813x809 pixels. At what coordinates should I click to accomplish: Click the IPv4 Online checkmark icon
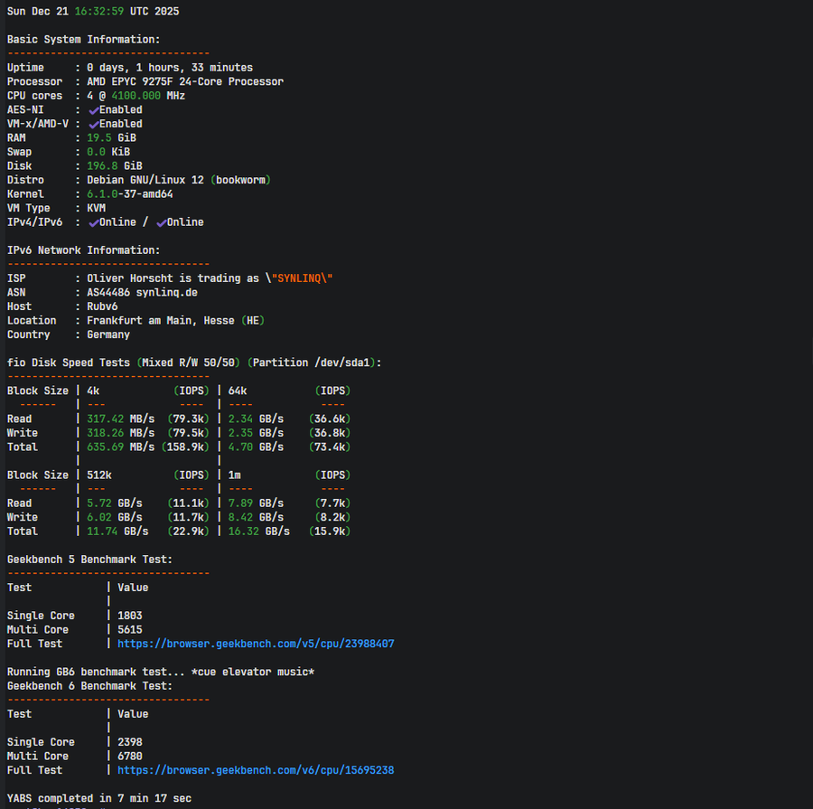click(93, 222)
